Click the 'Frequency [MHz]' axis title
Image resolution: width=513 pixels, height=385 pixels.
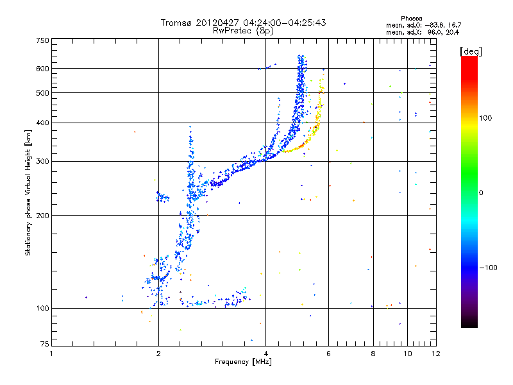(x=243, y=362)
